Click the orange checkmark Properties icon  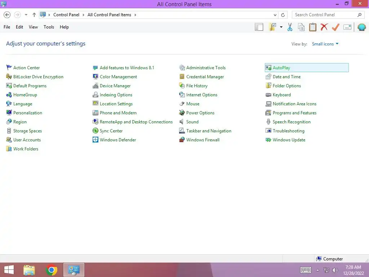335,27
